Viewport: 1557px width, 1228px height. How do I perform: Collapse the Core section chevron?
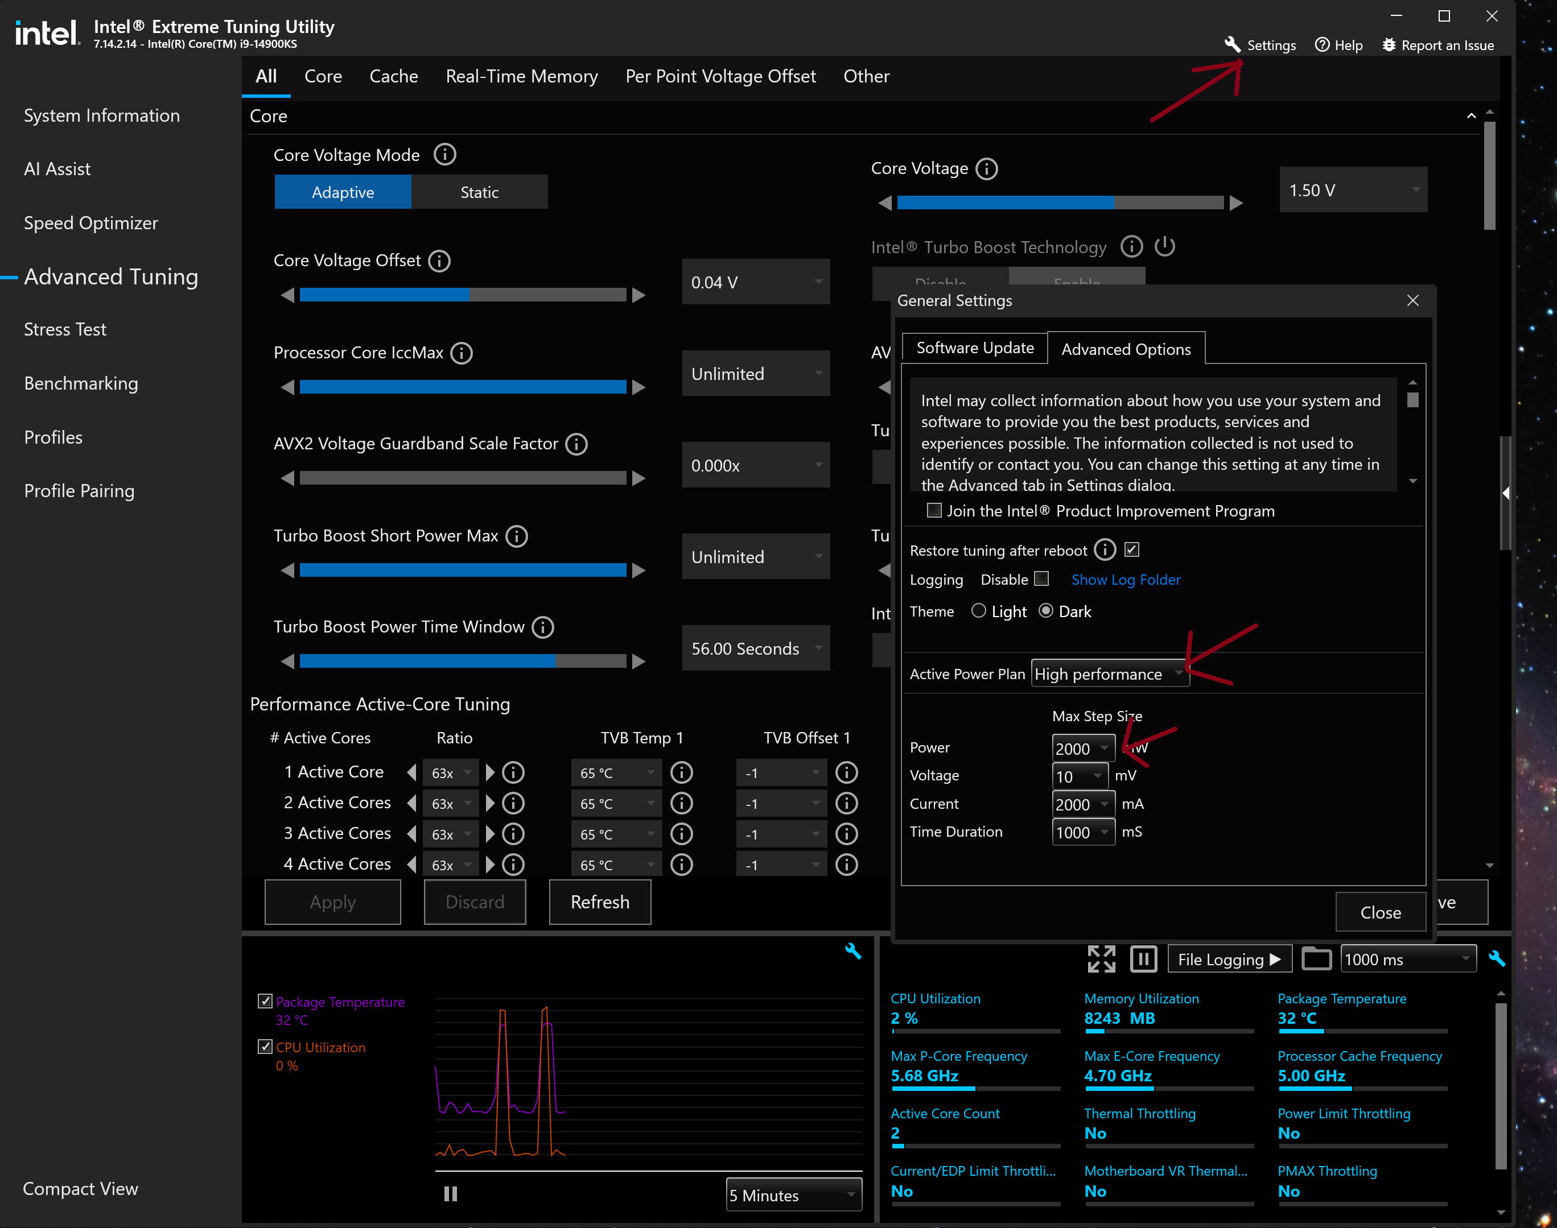pos(1472,116)
